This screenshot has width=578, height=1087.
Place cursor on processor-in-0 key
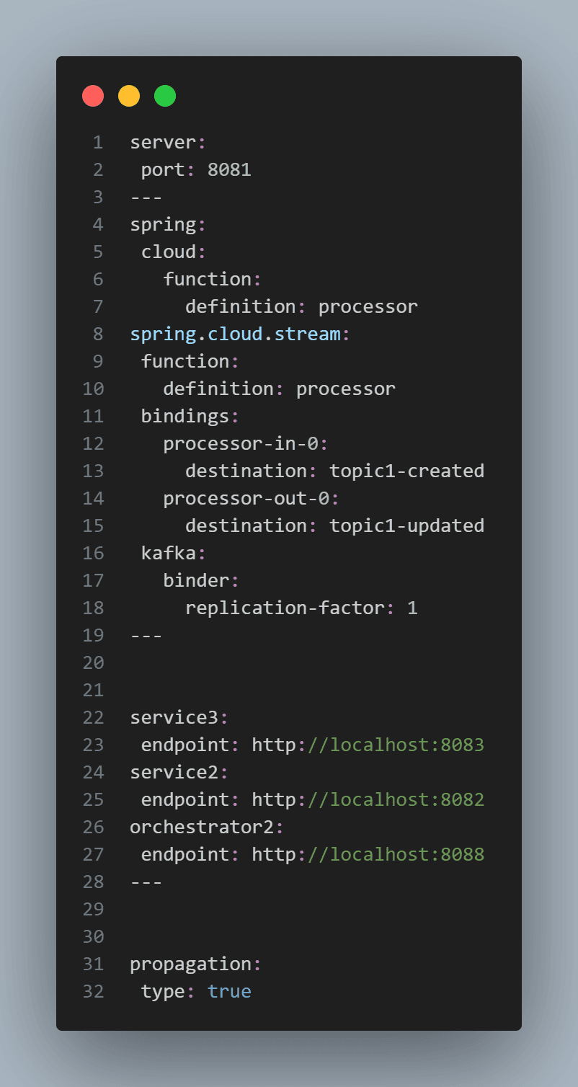point(241,444)
